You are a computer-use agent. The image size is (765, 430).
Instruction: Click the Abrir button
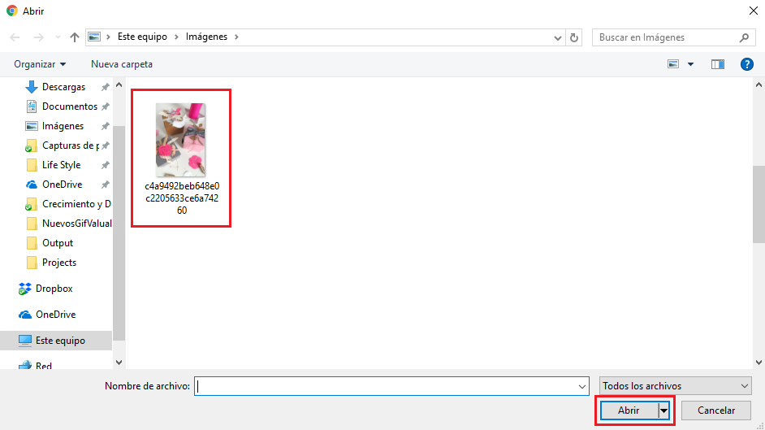628,410
